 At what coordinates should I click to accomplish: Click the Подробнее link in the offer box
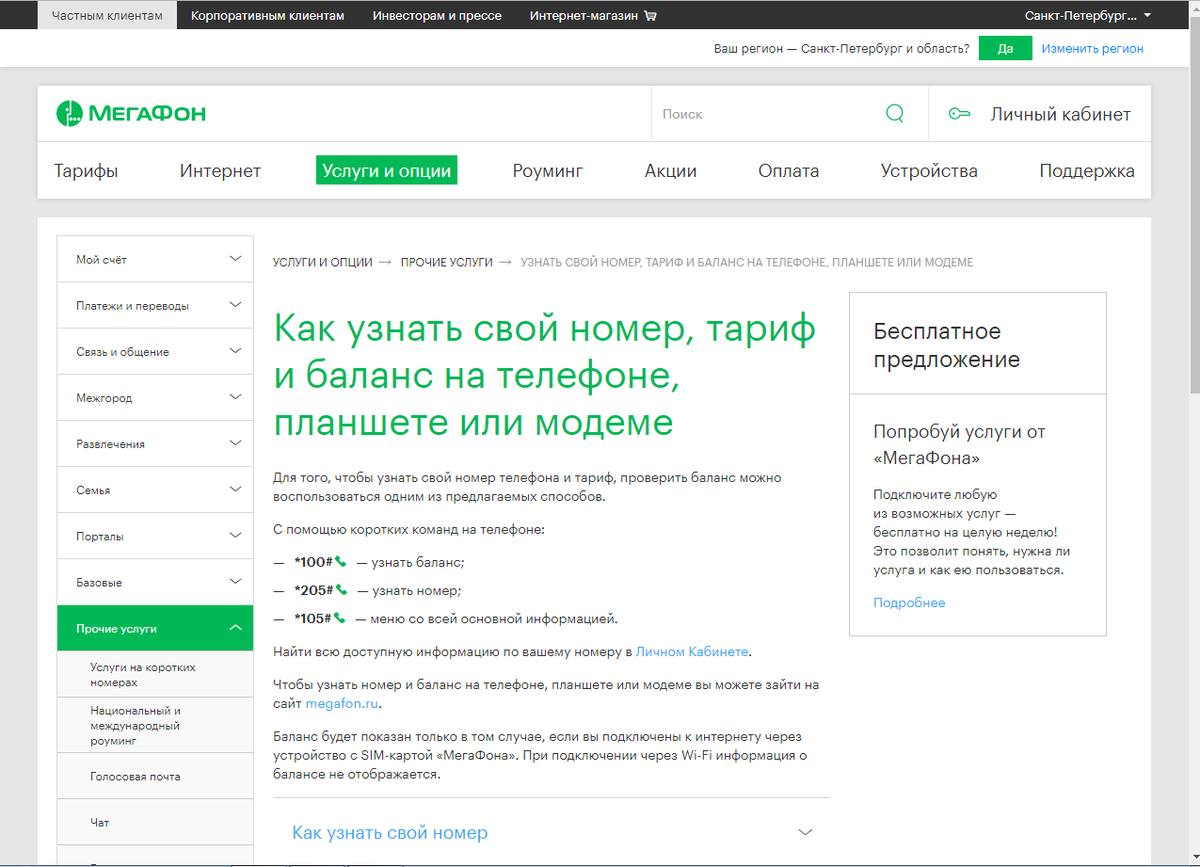(x=909, y=602)
